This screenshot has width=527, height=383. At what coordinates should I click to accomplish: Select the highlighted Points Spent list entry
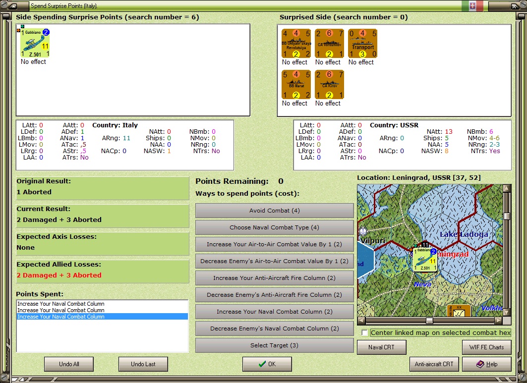click(x=102, y=317)
